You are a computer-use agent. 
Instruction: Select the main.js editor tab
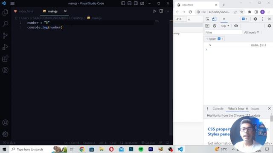click(x=52, y=11)
